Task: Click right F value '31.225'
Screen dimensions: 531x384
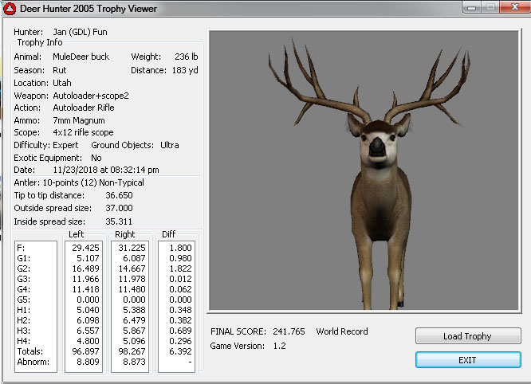Action: point(132,248)
